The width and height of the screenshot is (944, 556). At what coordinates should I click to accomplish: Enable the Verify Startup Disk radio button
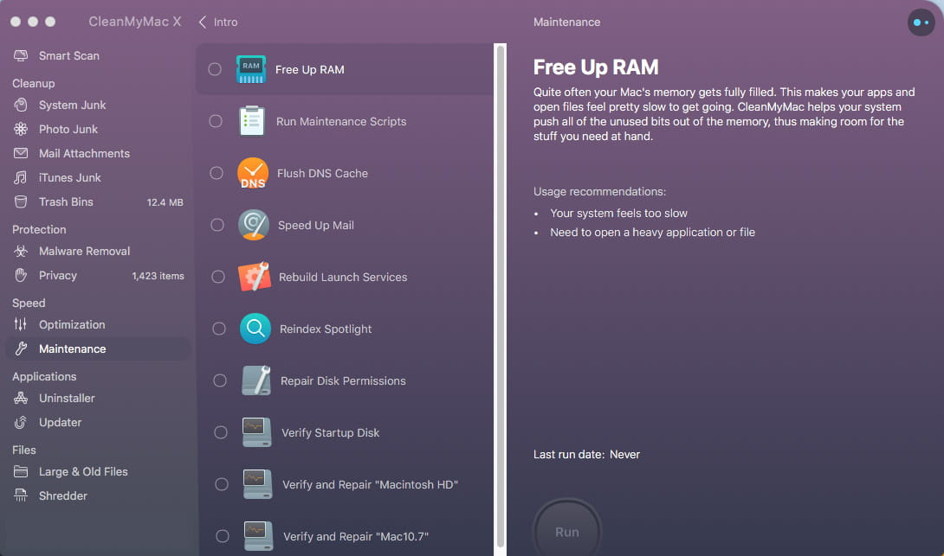tap(221, 432)
